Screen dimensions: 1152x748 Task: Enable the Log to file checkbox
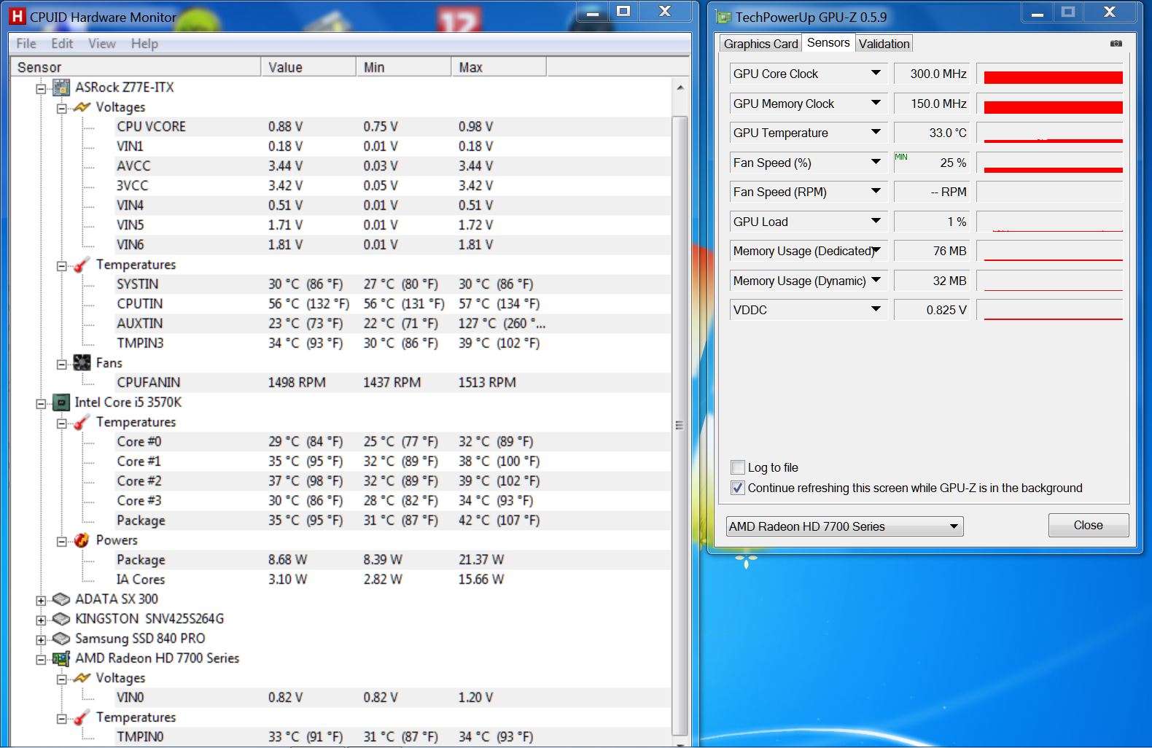point(738,467)
